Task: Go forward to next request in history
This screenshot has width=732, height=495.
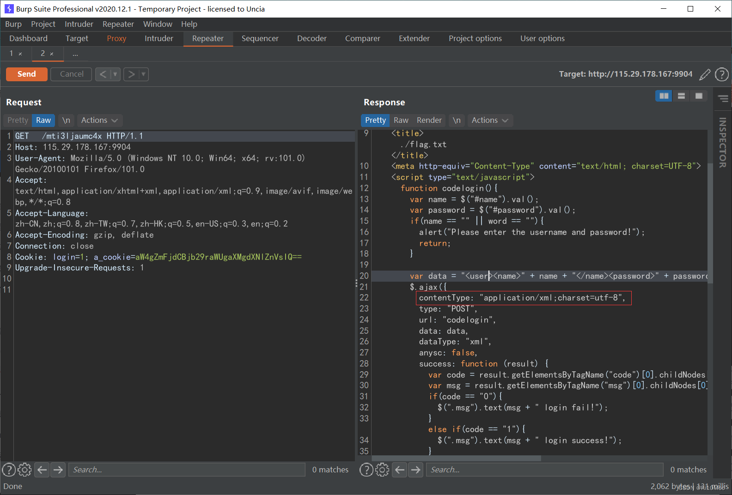Action: [131, 74]
